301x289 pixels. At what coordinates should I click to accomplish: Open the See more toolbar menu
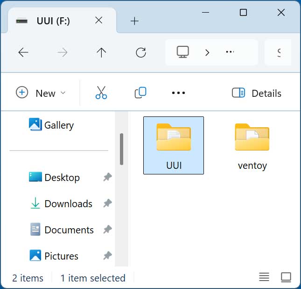tap(179, 93)
